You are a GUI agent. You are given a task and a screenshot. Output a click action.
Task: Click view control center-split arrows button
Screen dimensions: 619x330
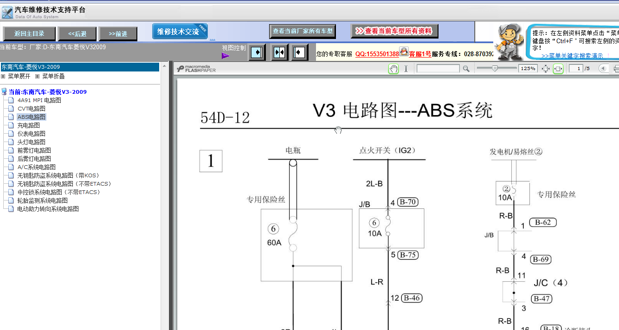click(x=279, y=52)
